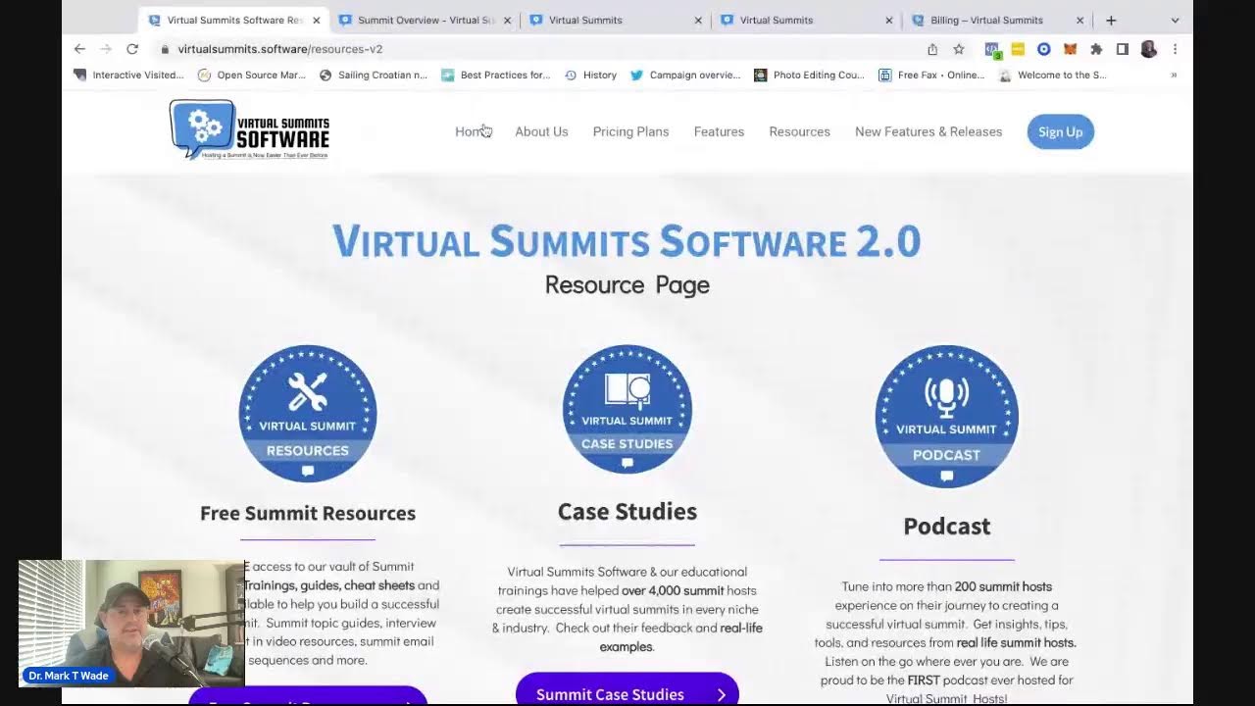The width and height of the screenshot is (1255, 706).
Task: Open the Photo Editing Cou... bookmark
Action: click(x=809, y=75)
